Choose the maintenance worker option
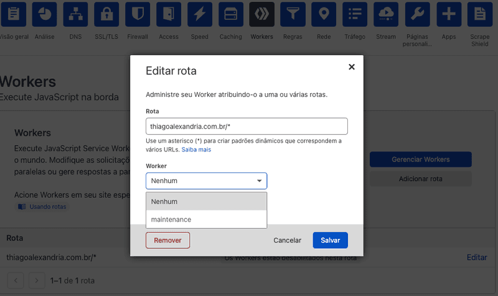Viewport: 498px width, 296px height. 207,220
